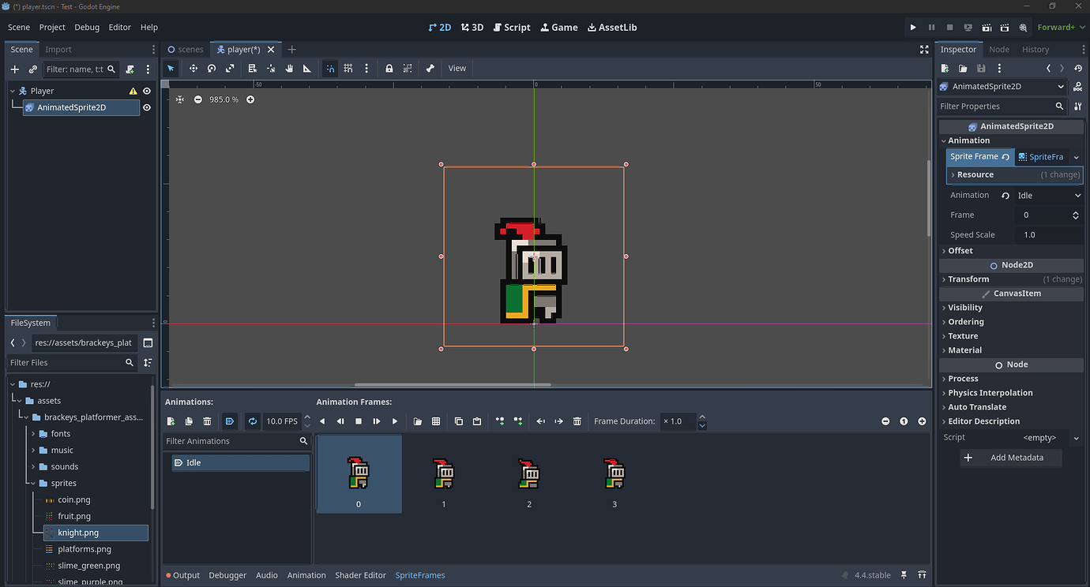Select animation frame 2 thumbnail
The height and width of the screenshot is (587, 1090).
click(529, 474)
